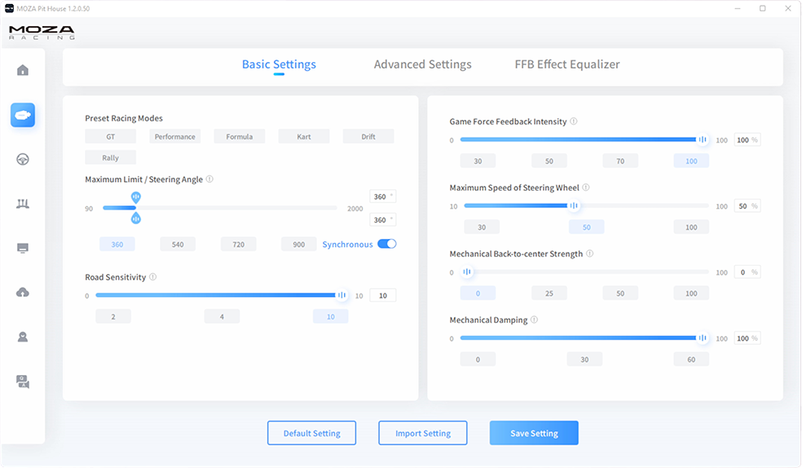This screenshot has width=802, height=468.
Task: Click the cloud upload icon in sidebar
Action: coord(23,292)
